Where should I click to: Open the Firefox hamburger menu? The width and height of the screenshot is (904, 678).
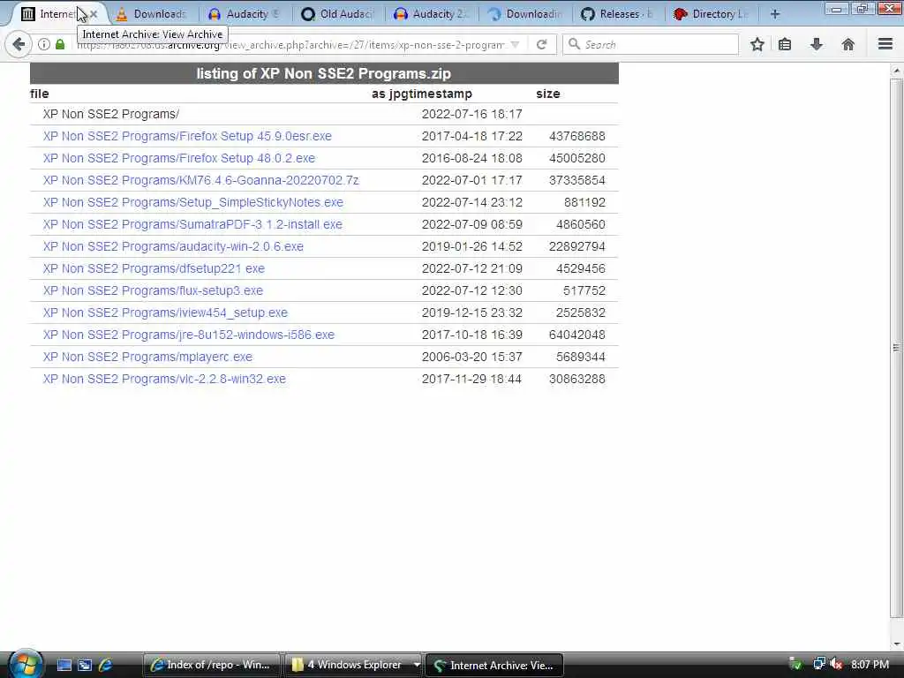885,44
